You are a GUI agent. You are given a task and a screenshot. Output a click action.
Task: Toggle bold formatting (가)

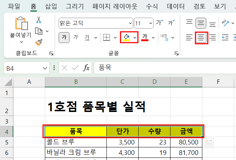(64, 38)
